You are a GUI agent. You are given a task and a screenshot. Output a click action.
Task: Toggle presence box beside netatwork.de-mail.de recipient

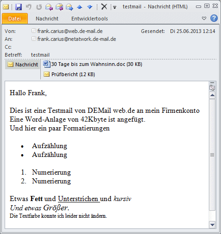click(34, 39)
